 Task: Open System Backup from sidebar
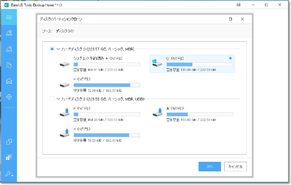pyautogui.click(x=9, y=49)
